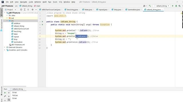Click run gutter arrow beside main method
This screenshot has height=102, width=183.
(x=43, y=25)
